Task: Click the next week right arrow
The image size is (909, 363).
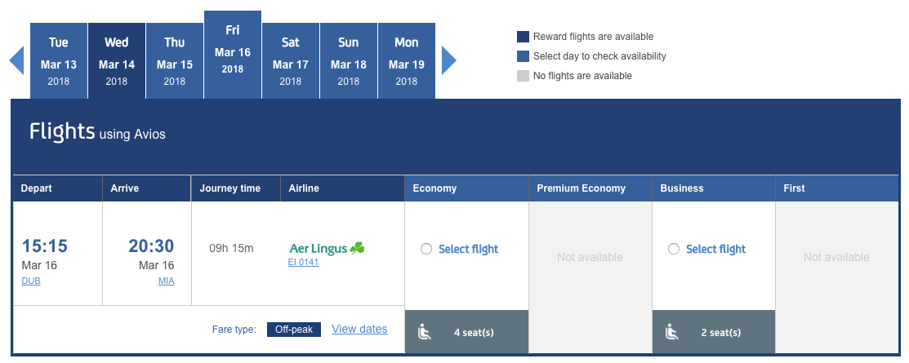Action: (x=448, y=60)
